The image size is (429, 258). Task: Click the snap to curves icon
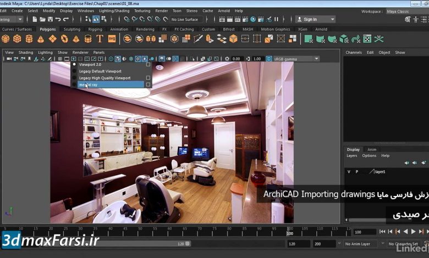click(134, 19)
